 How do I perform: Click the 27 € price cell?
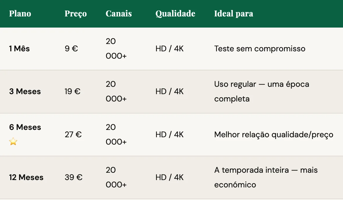[x=73, y=135]
